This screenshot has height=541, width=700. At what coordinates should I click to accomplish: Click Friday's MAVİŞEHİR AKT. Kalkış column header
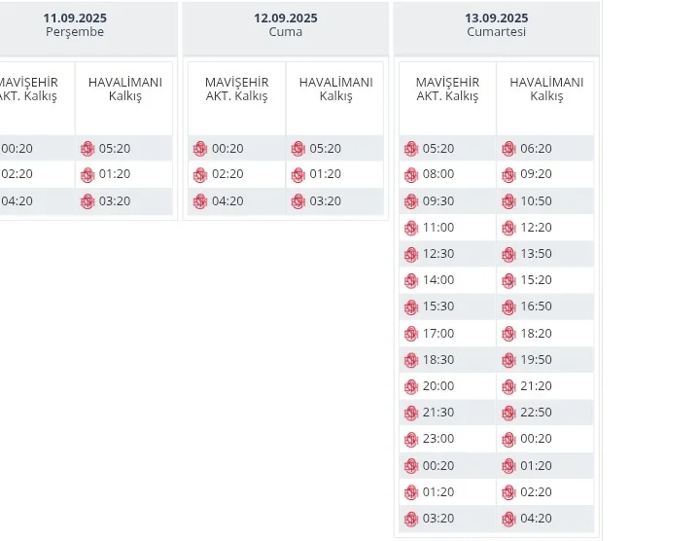236,90
